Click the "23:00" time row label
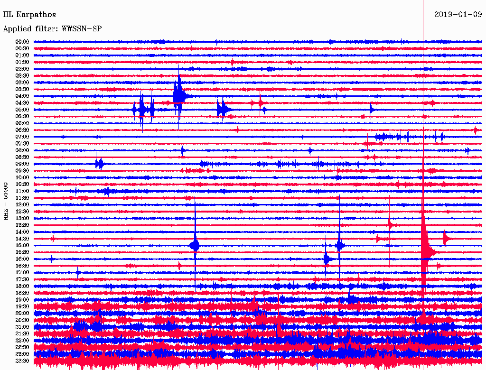The height and width of the screenshot is (370, 486). point(22,354)
